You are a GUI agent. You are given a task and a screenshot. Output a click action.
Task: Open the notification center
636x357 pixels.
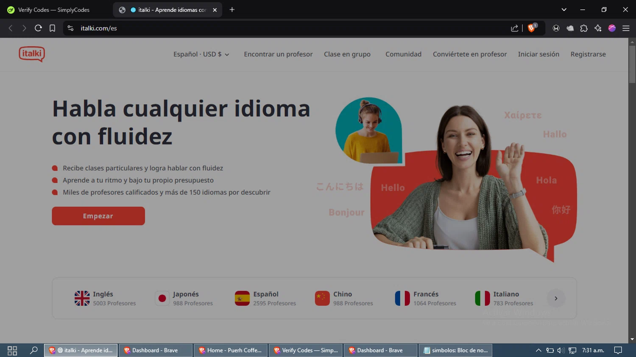pyautogui.click(x=618, y=350)
